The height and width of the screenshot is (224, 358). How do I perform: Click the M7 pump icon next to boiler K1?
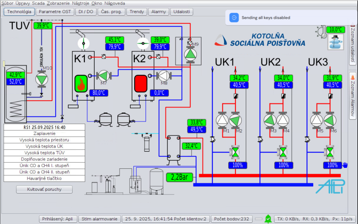click(x=104, y=76)
